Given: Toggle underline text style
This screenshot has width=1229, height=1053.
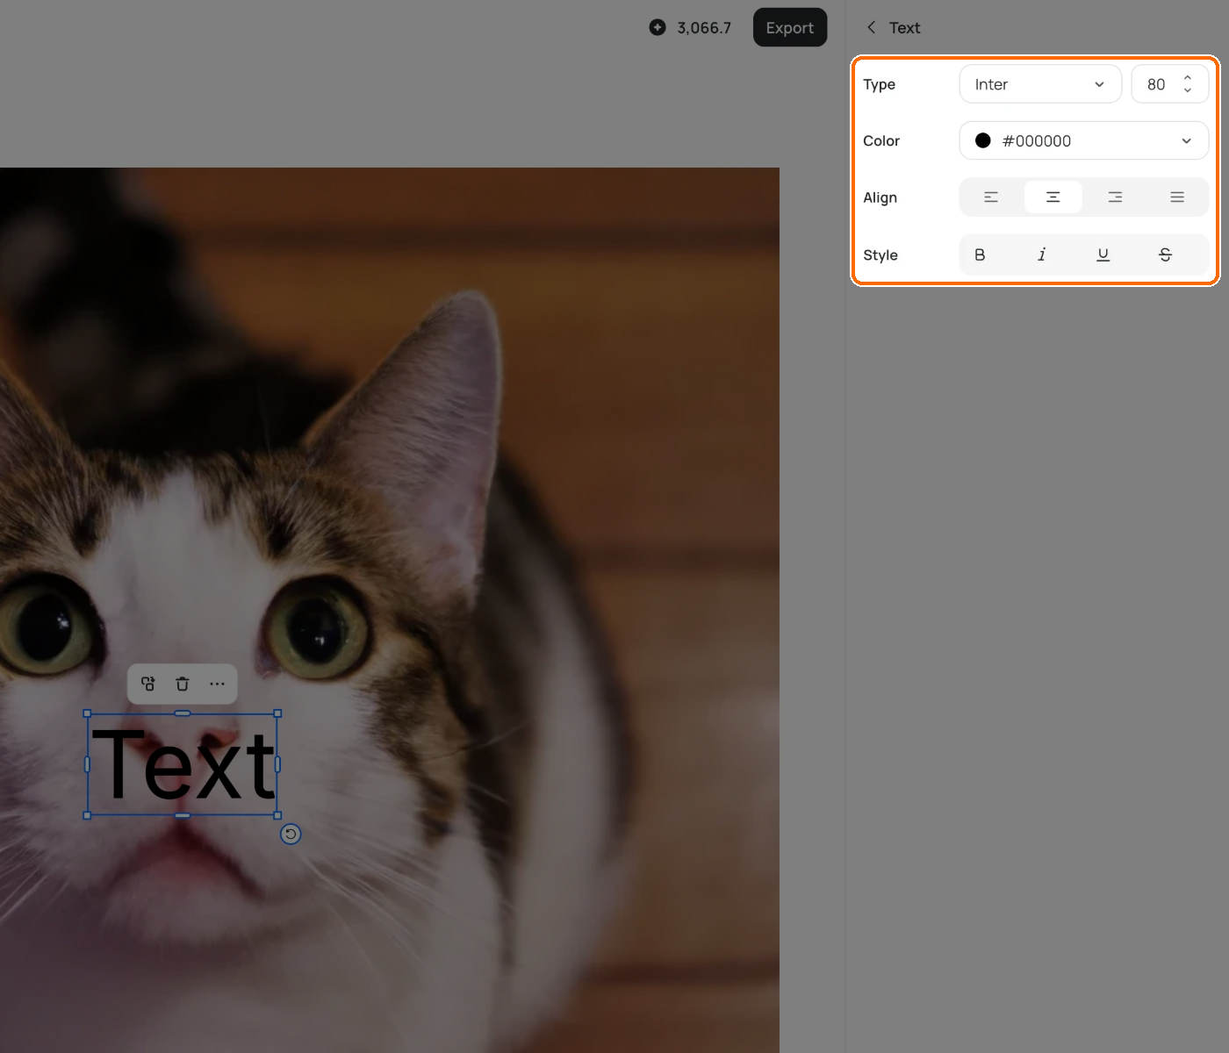Looking at the screenshot, I should 1103,254.
